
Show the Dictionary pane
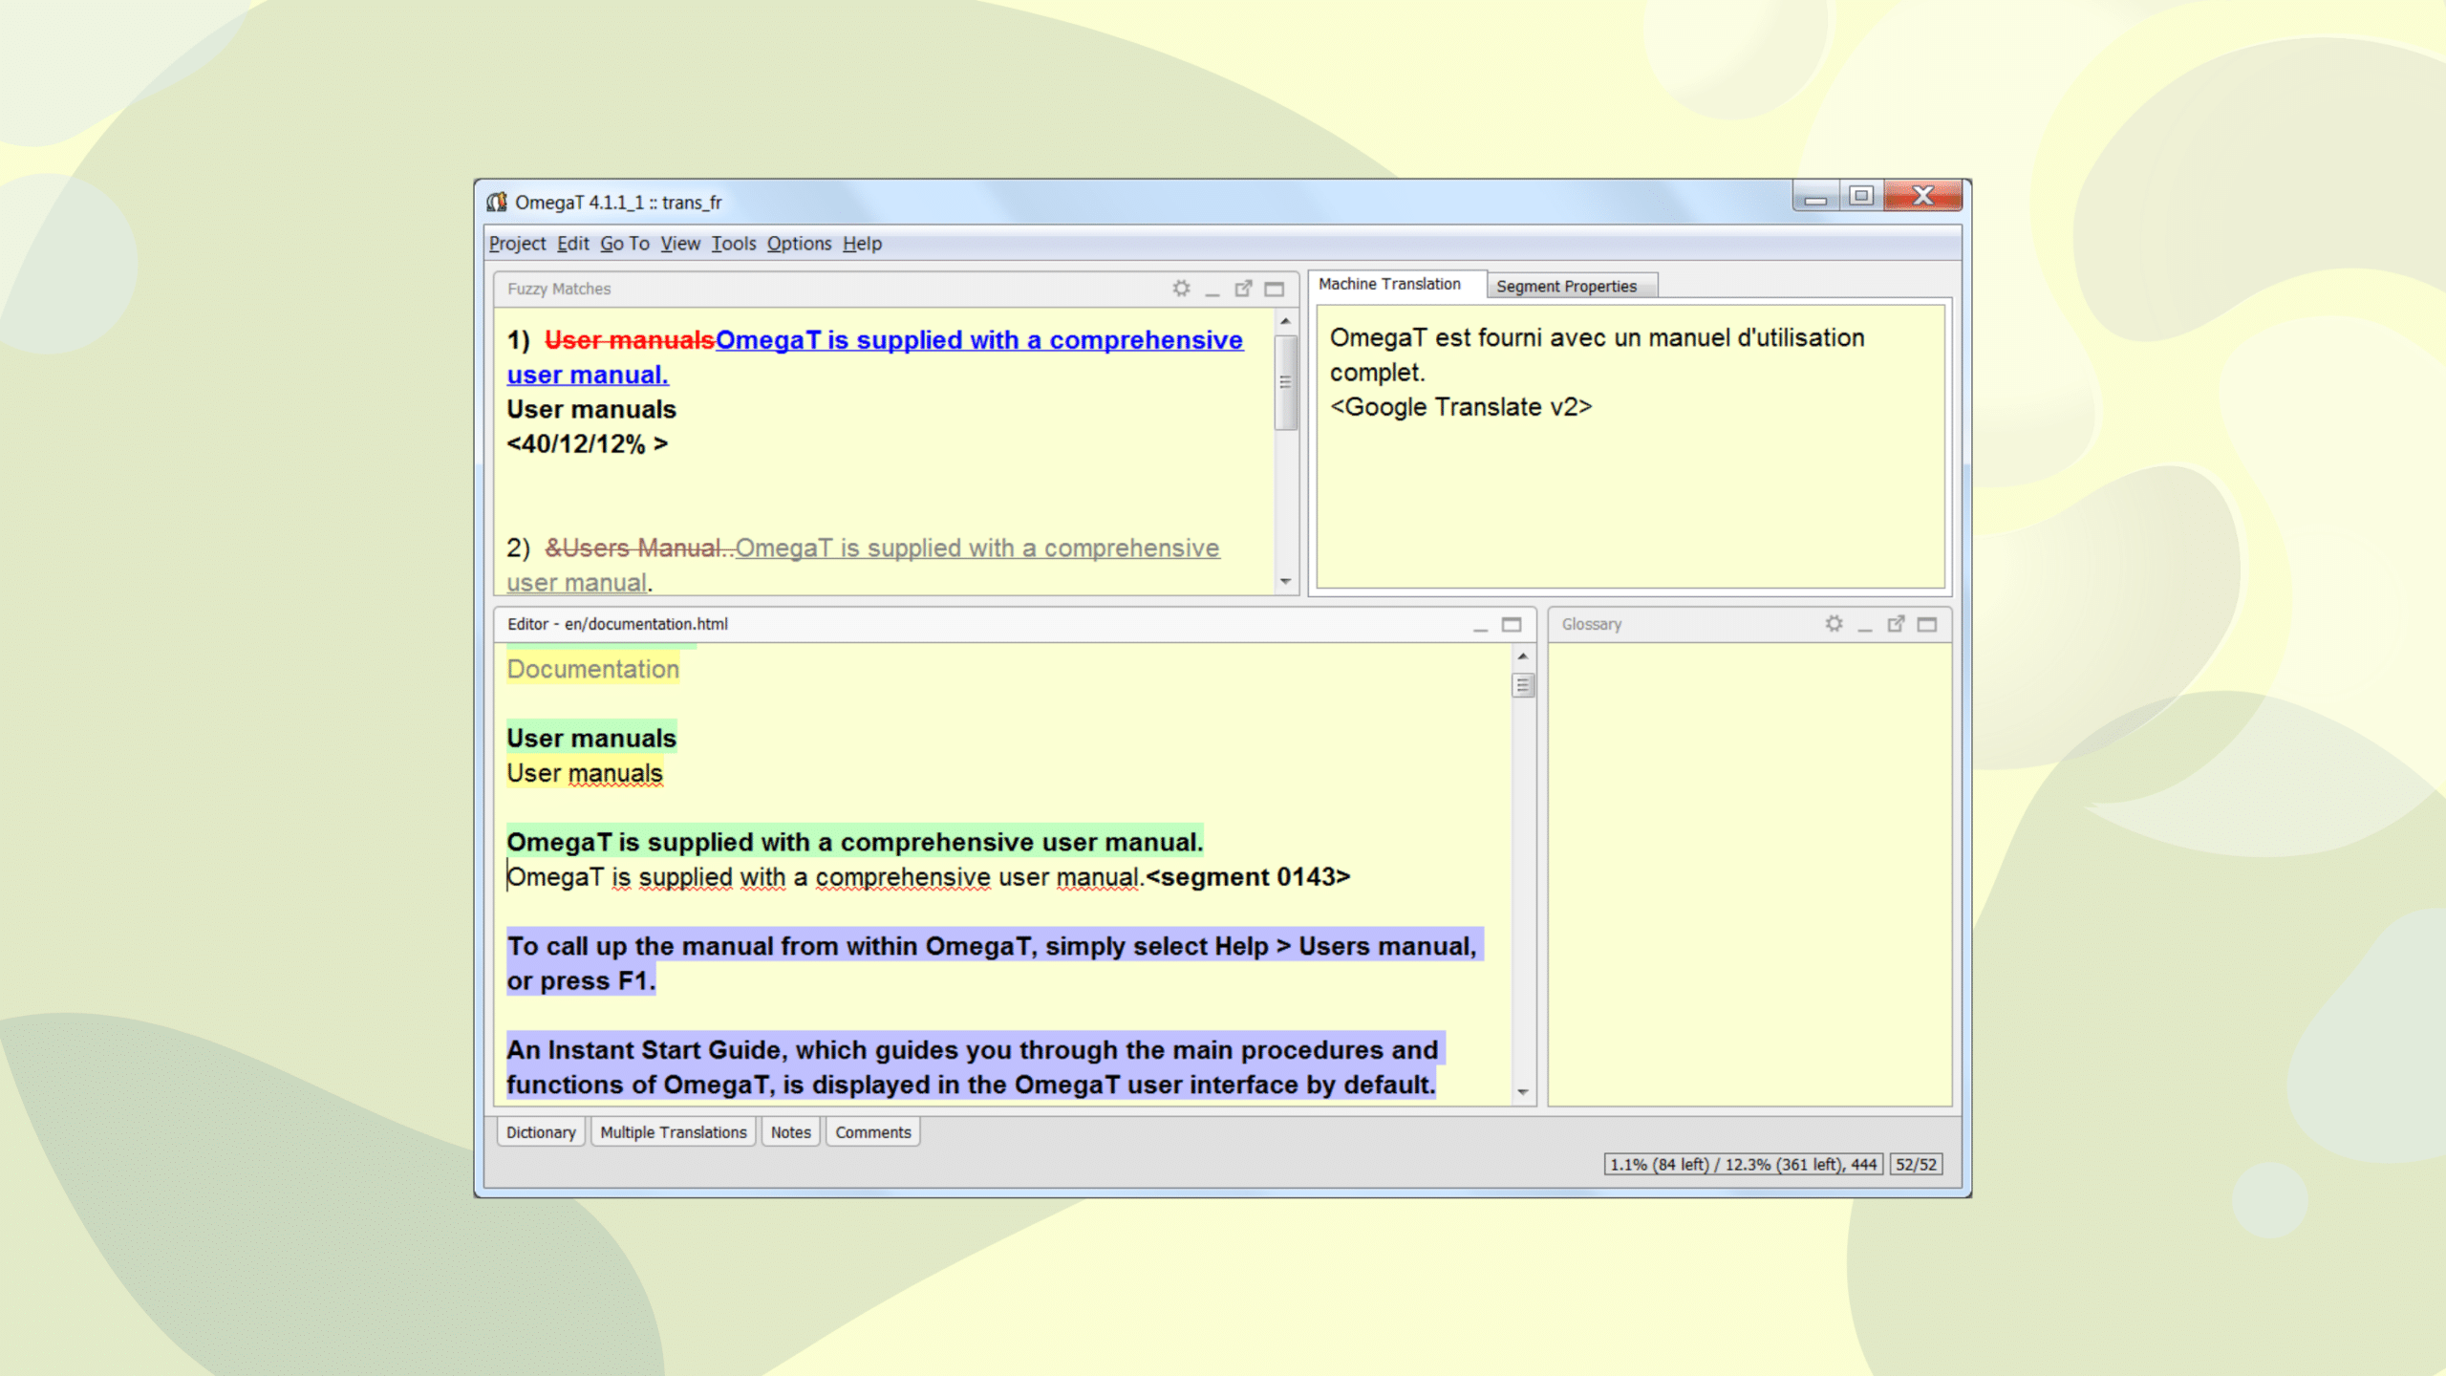541,1132
